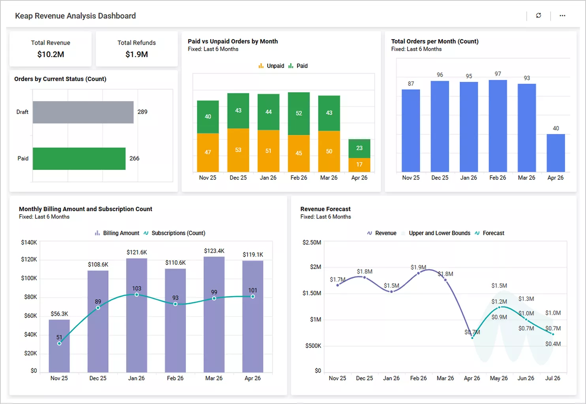
Task: Click the Nov 25 green Paid segment 40
Action: tap(208, 117)
